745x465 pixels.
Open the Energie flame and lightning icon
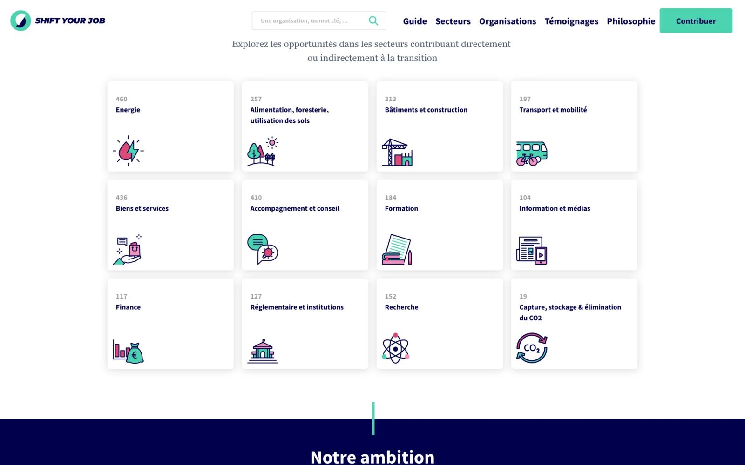pyautogui.click(x=128, y=151)
